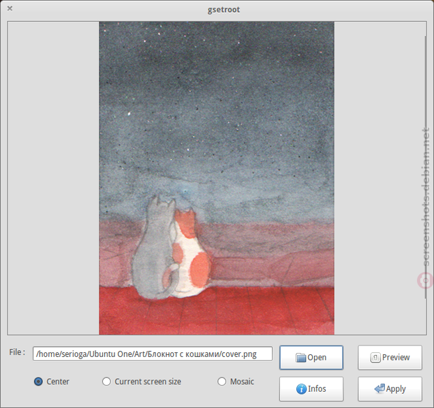Preview the selected wallpaper
This screenshot has height=408, width=434.
coord(390,358)
